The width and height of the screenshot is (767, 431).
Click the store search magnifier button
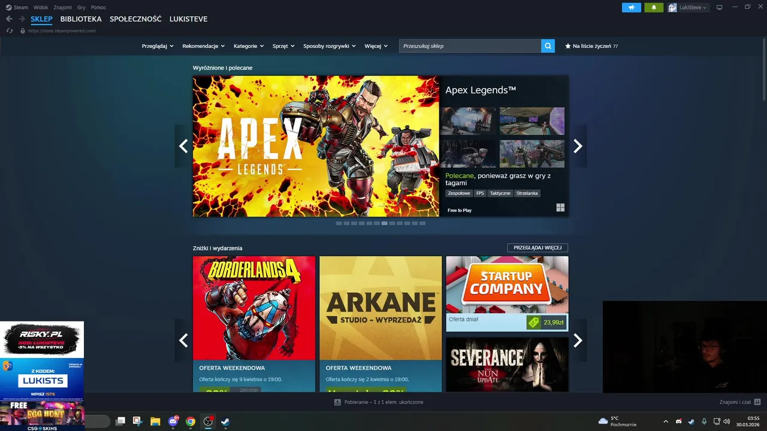(548, 46)
